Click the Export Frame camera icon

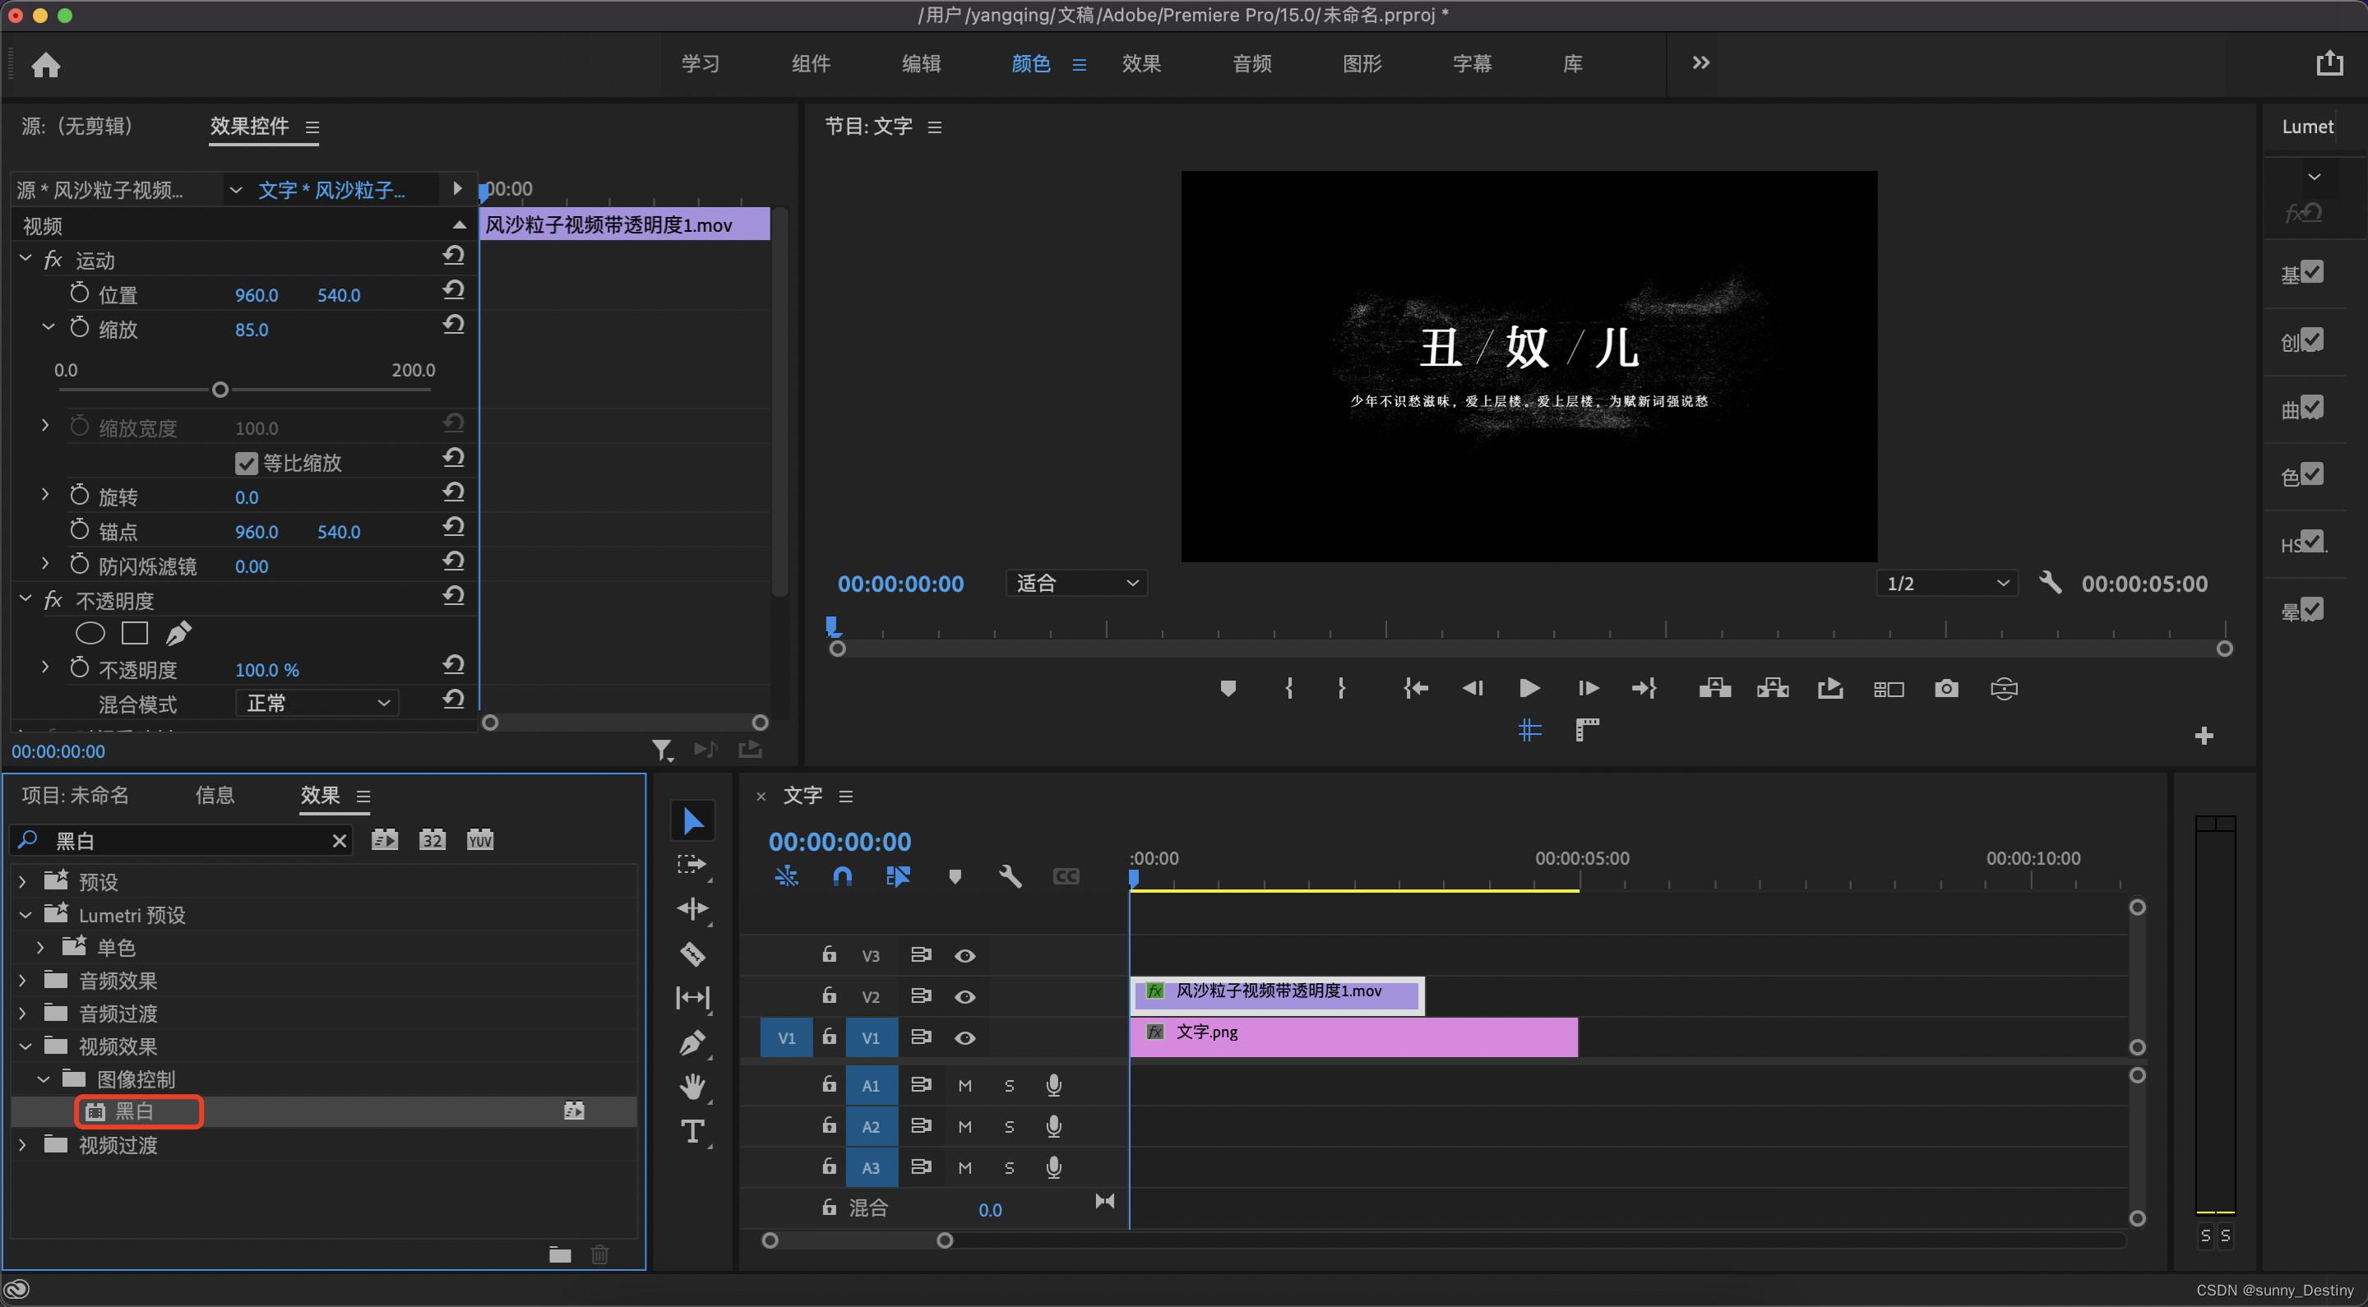[x=1946, y=688]
